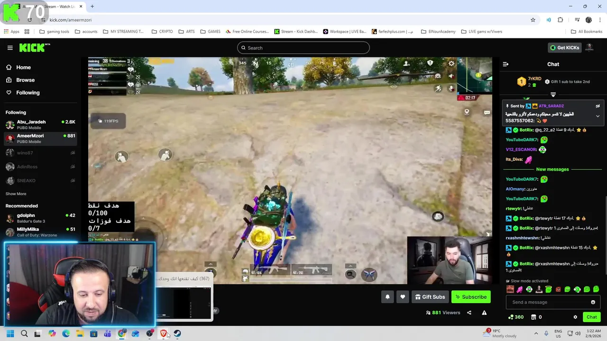607x341 pixels.
Task: Open Chrome Apps shortcut in bookmarks bar
Action: tap(11, 32)
